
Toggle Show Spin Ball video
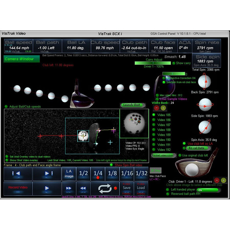pyautogui.click(x=111, y=165)
